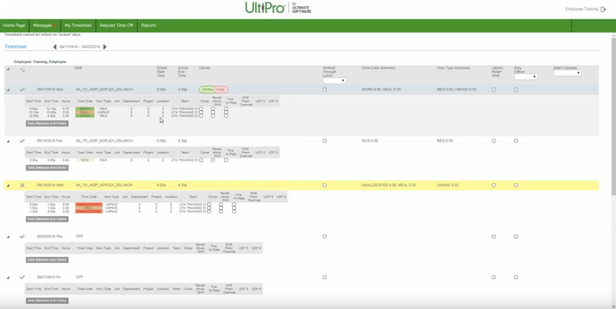Viewport: 616px width, 309px height.
Task: Click the MEAL time code swatch on Monday
Action: 85,113
